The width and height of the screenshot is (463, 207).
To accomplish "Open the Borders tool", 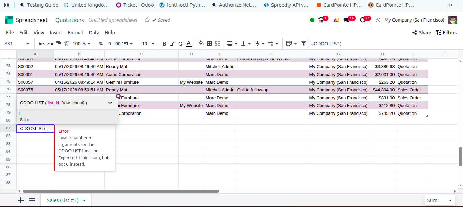I will [x=209, y=44].
